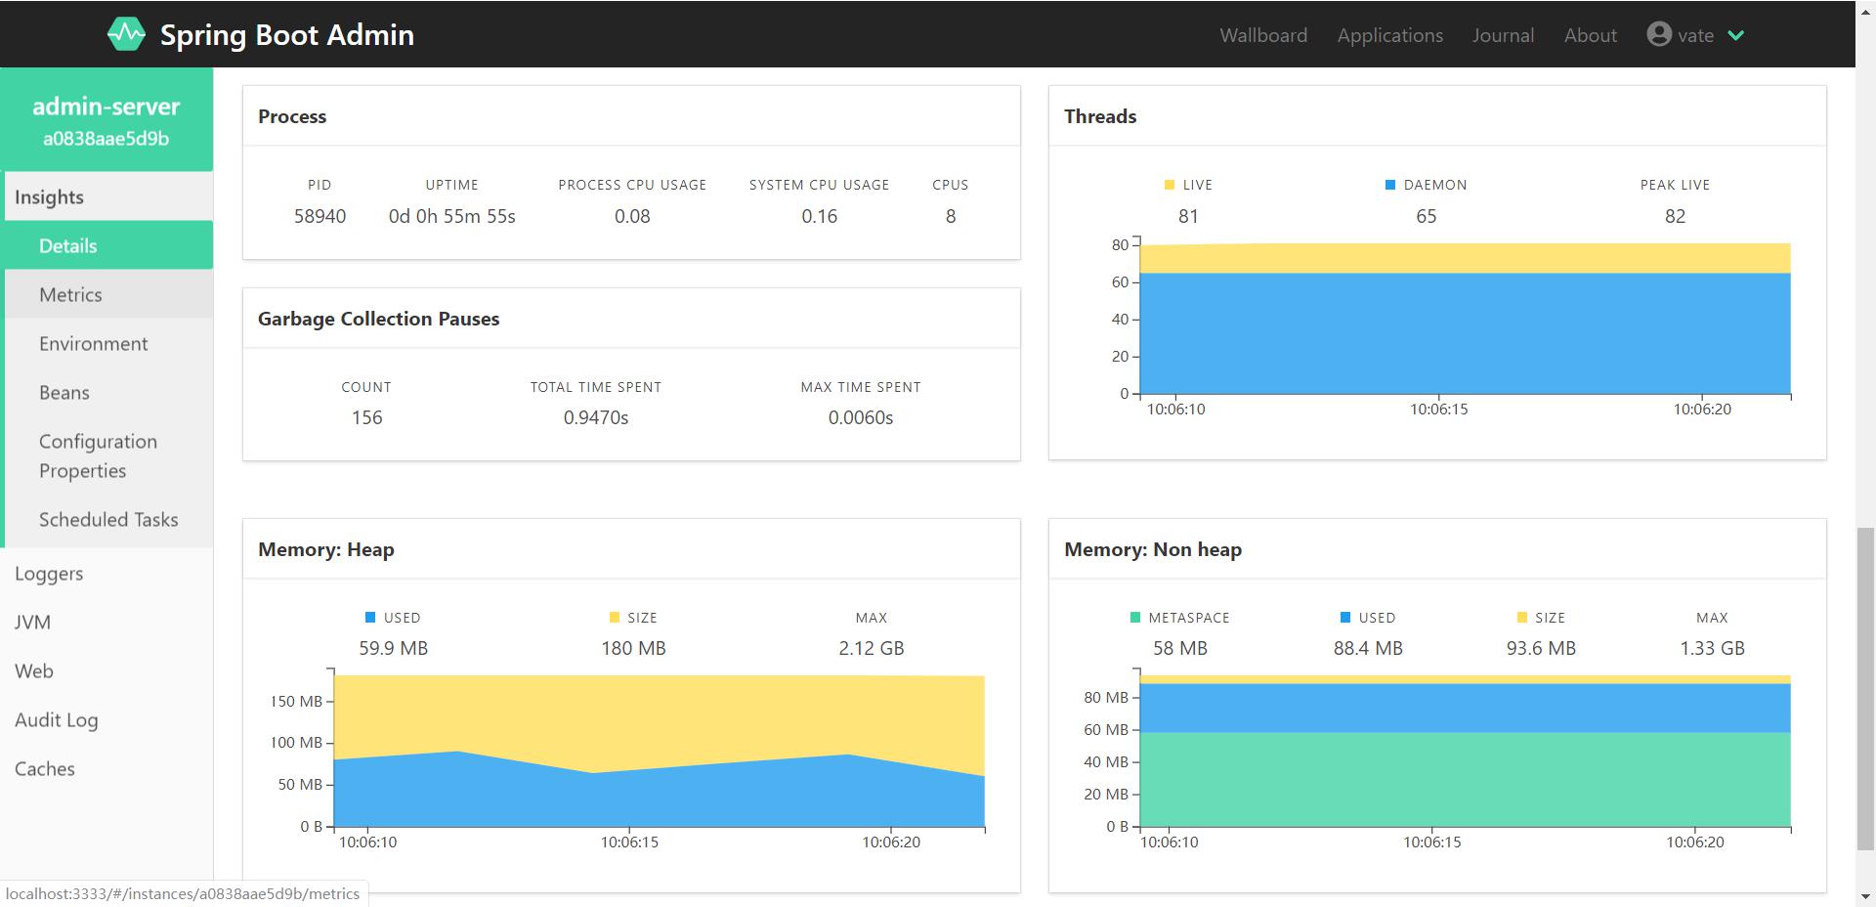This screenshot has height=907, width=1876.
Task: Click the blue USED non heap legend marker
Action: [x=1345, y=618]
